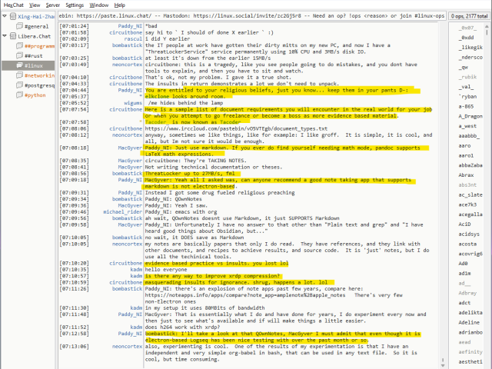This screenshot has height=369, width=492.
Task: Click the paste.linux.chat link in topic
Action: 113,15
